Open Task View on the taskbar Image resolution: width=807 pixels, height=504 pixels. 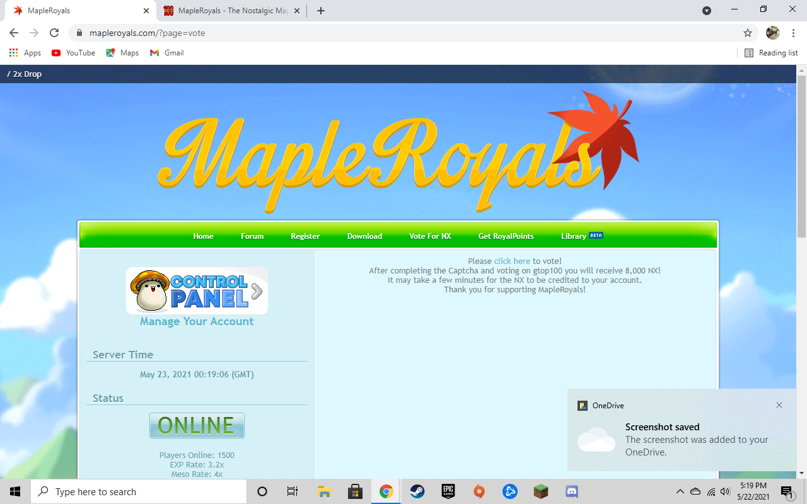(x=293, y=491)
